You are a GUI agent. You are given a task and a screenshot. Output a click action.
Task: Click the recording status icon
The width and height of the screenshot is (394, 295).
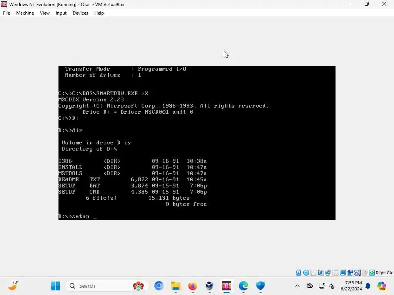point(365,273)
